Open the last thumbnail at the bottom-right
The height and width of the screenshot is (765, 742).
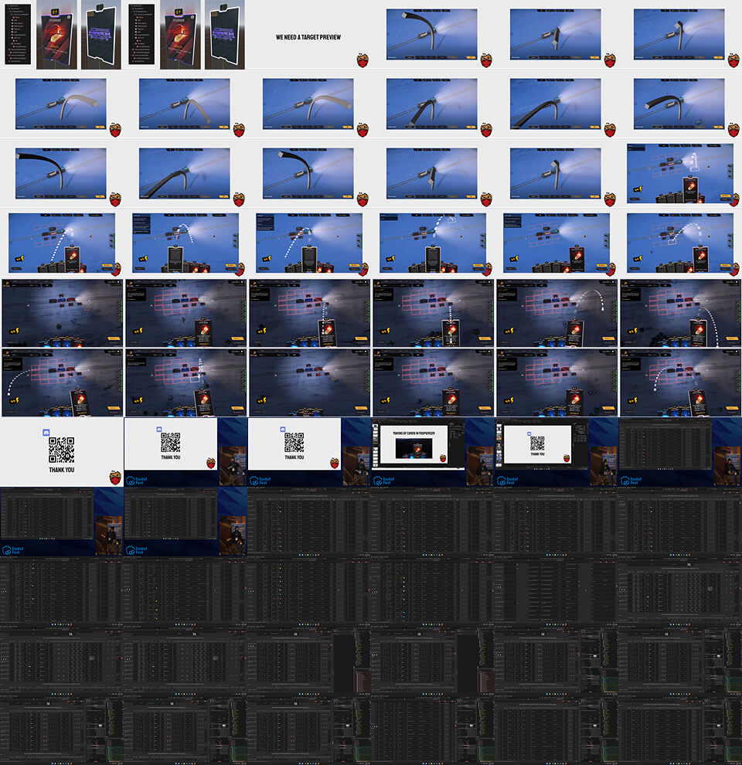679,730
